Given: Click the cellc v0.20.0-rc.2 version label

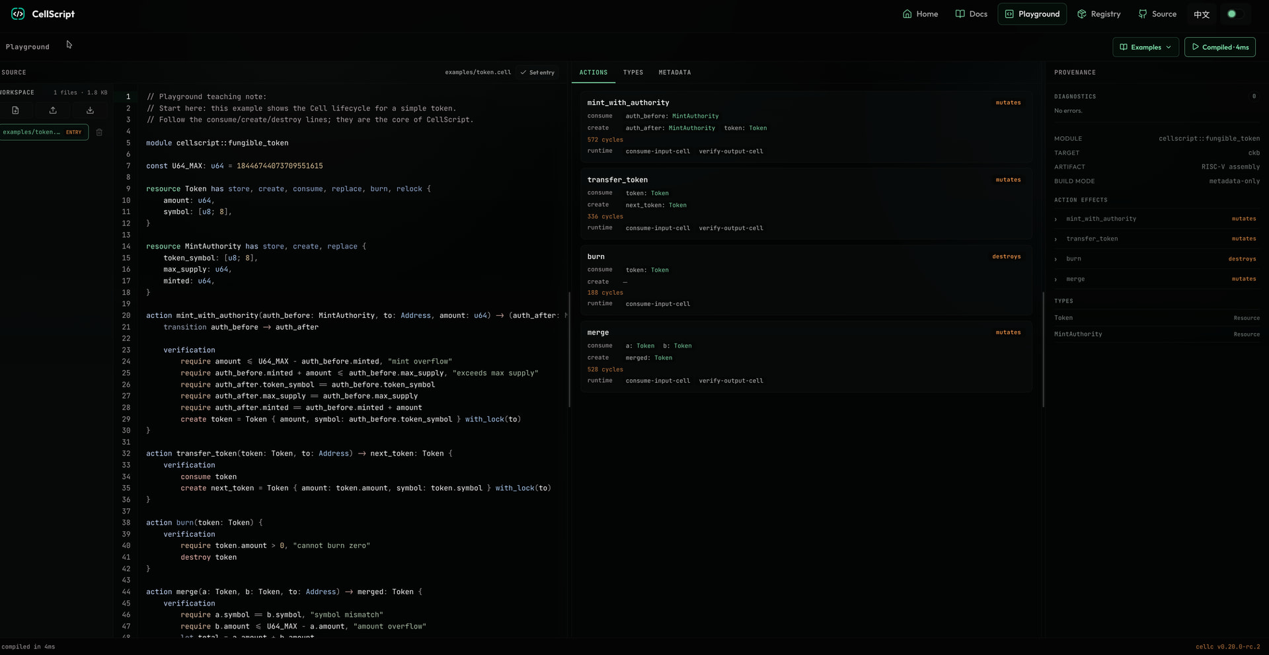Looking at the screenshot, I should pos(1227,647).
